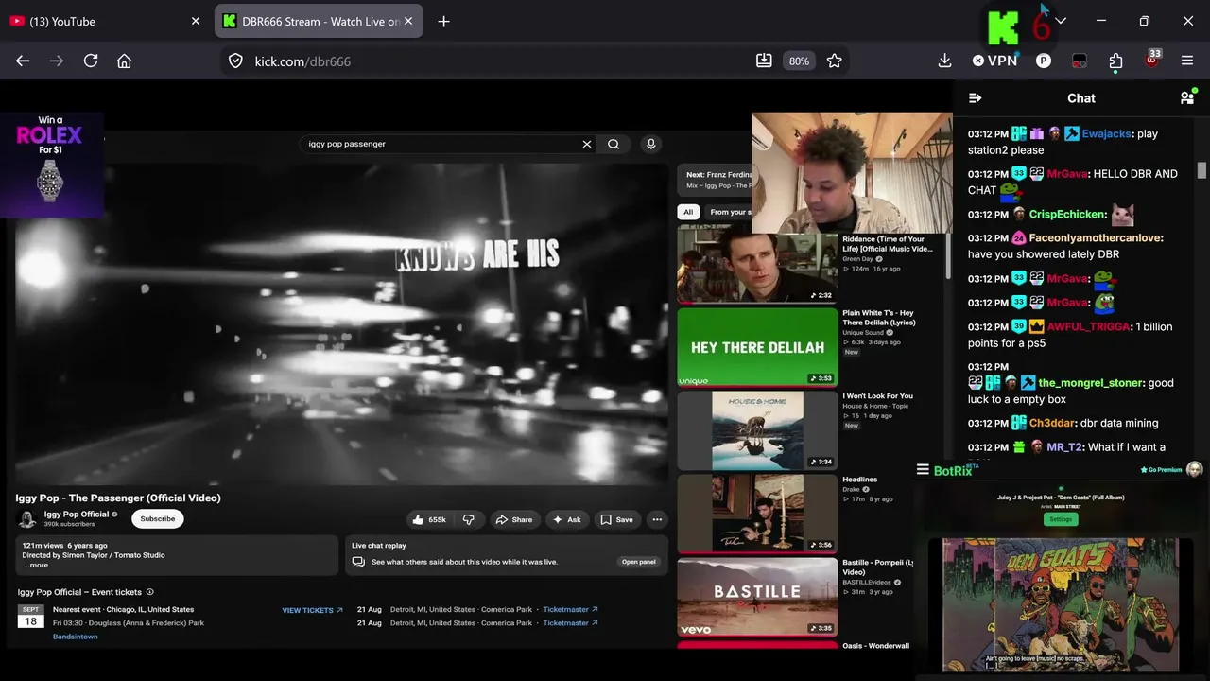The height and width of the screenshot is (681, 1210).
Task: Show event tickets info icon
Action: [x=149, y=592]
